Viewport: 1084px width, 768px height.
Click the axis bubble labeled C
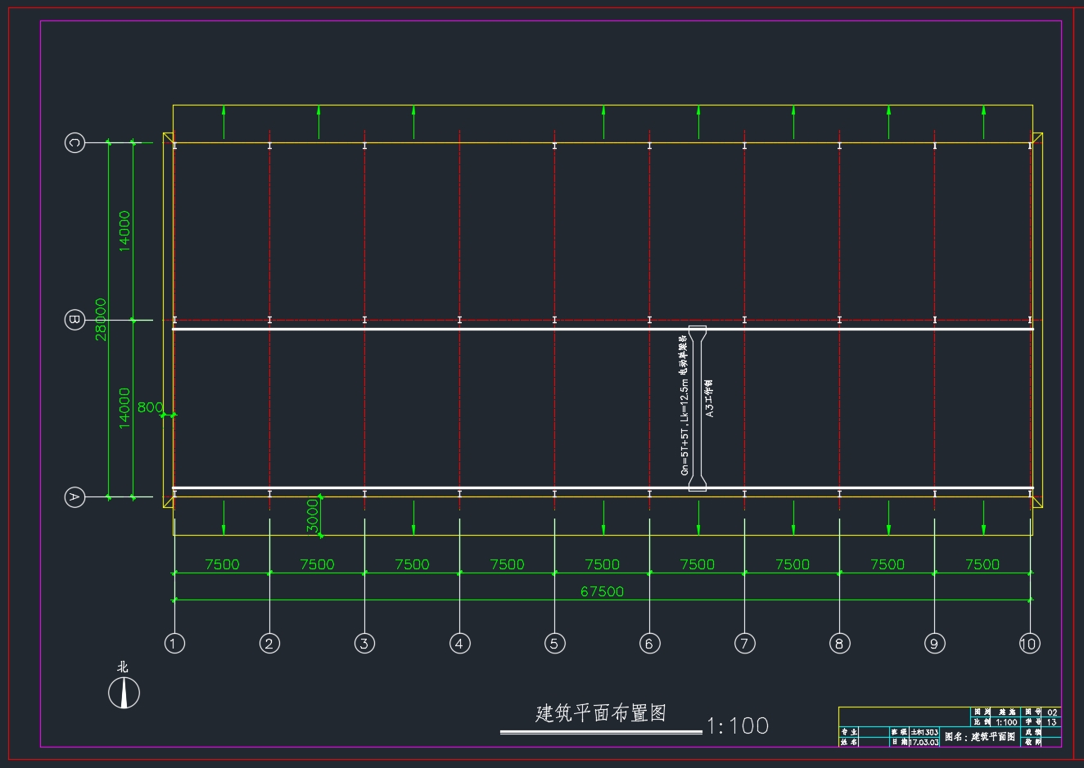[75, 142]
